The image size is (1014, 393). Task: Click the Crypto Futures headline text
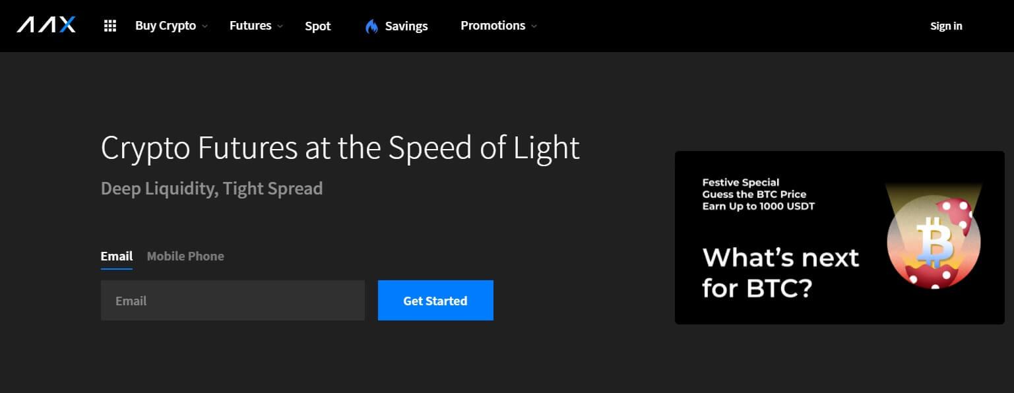[340, 148]
